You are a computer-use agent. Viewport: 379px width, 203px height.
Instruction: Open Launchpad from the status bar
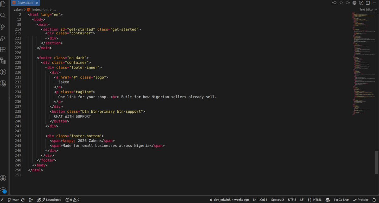(x=49, y=200)
